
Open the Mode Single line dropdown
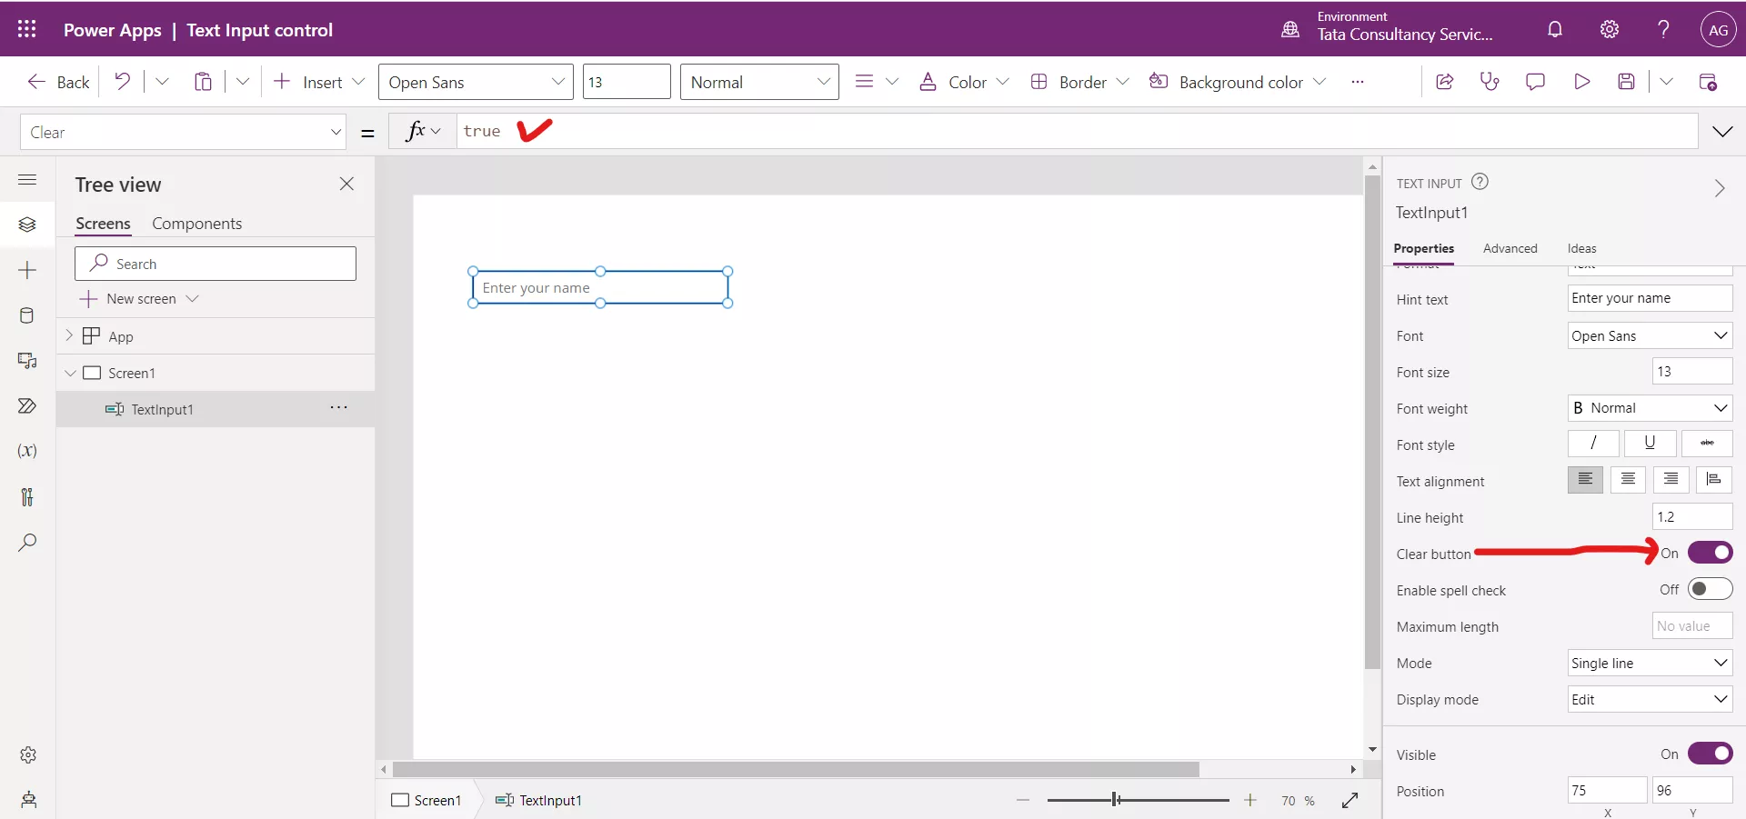[1650, 663]
